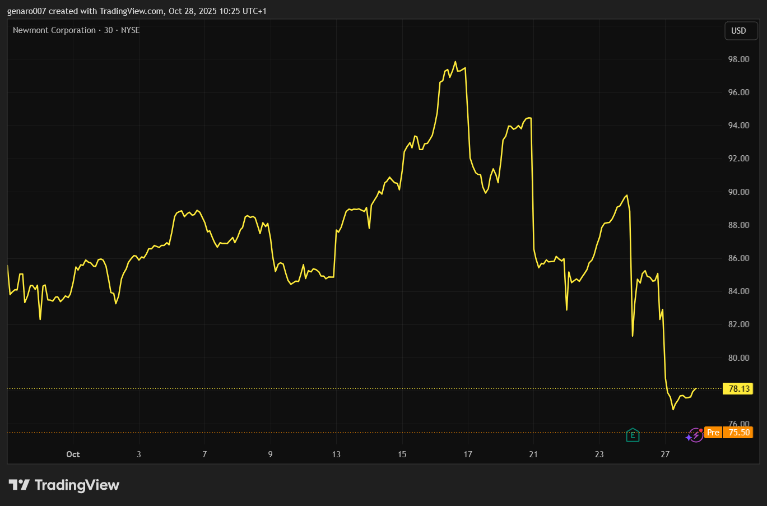The image size is (767, 506).
Task: Click the 90.00 price axis label
Action: [738, 192]
